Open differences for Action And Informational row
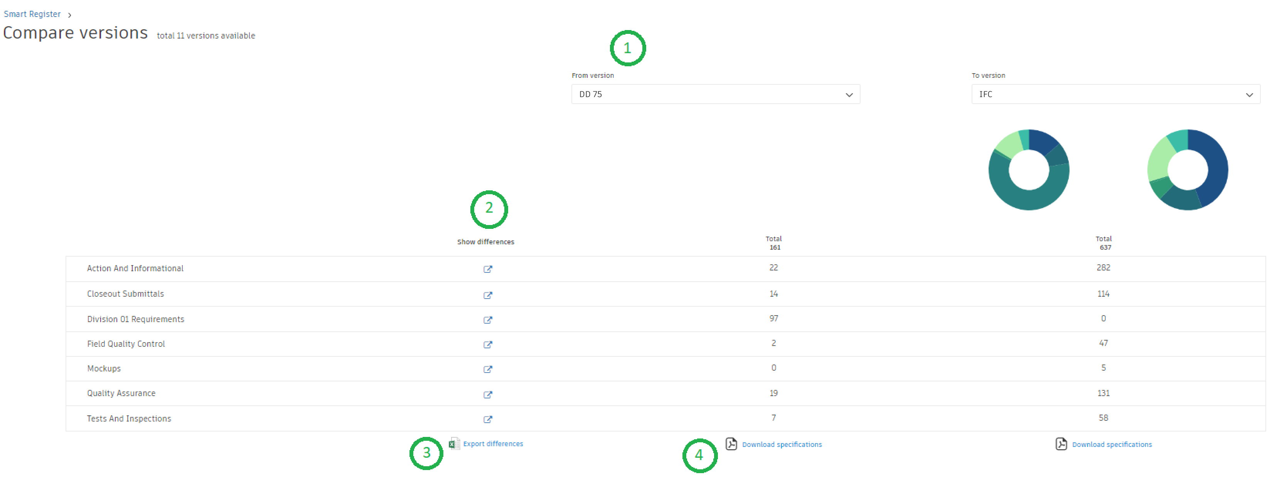 click(x=488, y=269)
